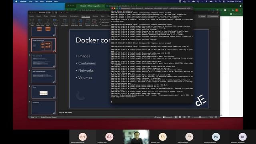The width and height of the screenshot is (256, 144).
Task: Click the English (United States) language indicator
Action: coord(49,117)
